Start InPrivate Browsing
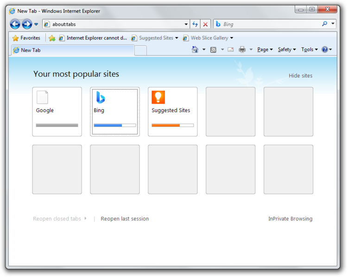The height and width of the screenshot is (277, 348). click(x=290, y=219)
